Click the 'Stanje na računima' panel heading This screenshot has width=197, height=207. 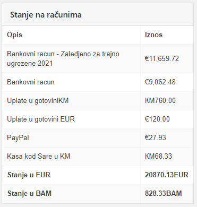[46, 15]
